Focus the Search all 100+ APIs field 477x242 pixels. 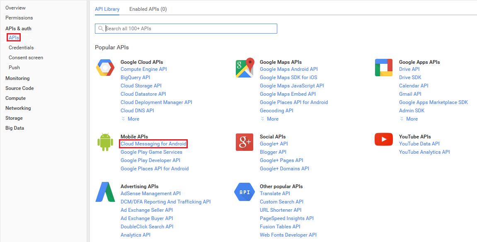tap(186, 29)
